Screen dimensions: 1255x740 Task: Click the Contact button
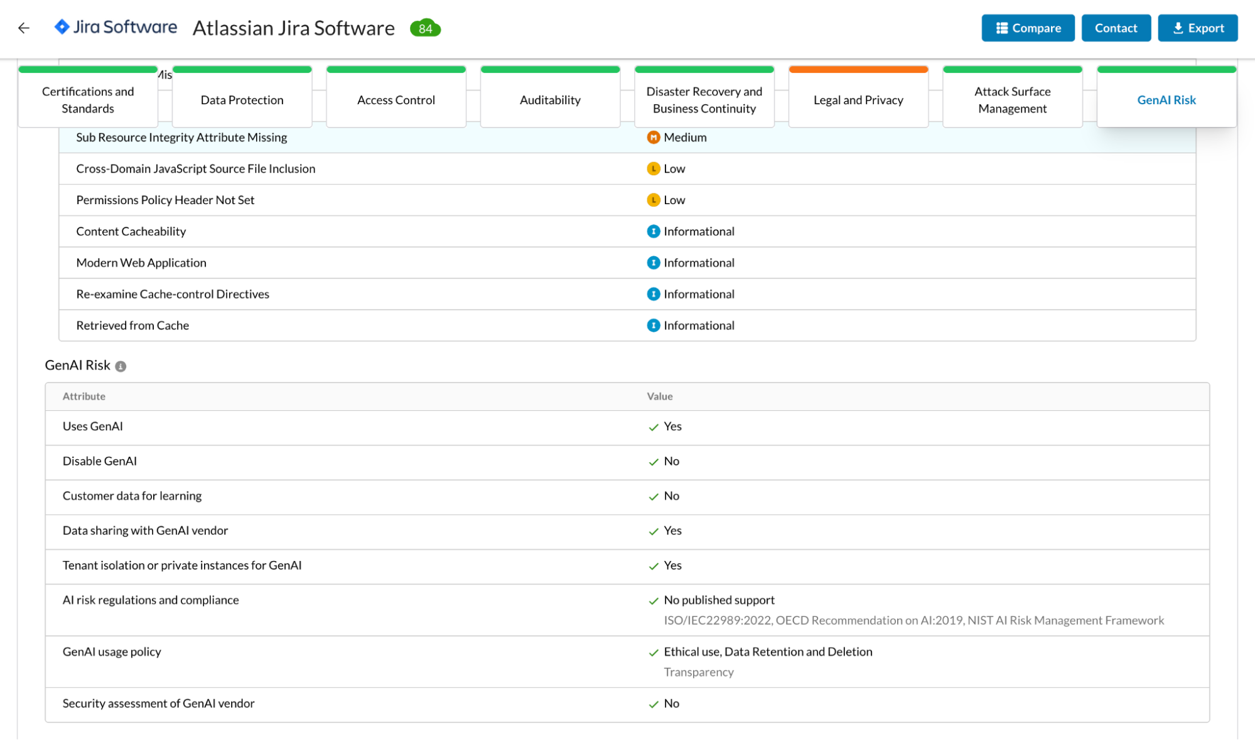[x=1116, y=28]
